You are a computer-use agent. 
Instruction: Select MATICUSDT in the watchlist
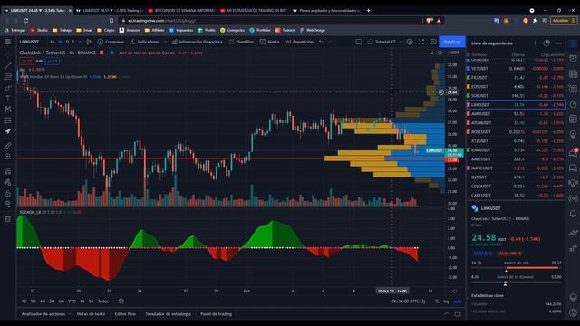[516, 168]
